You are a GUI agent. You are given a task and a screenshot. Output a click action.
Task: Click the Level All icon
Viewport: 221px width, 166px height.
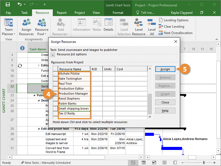(x=152, y=27)
